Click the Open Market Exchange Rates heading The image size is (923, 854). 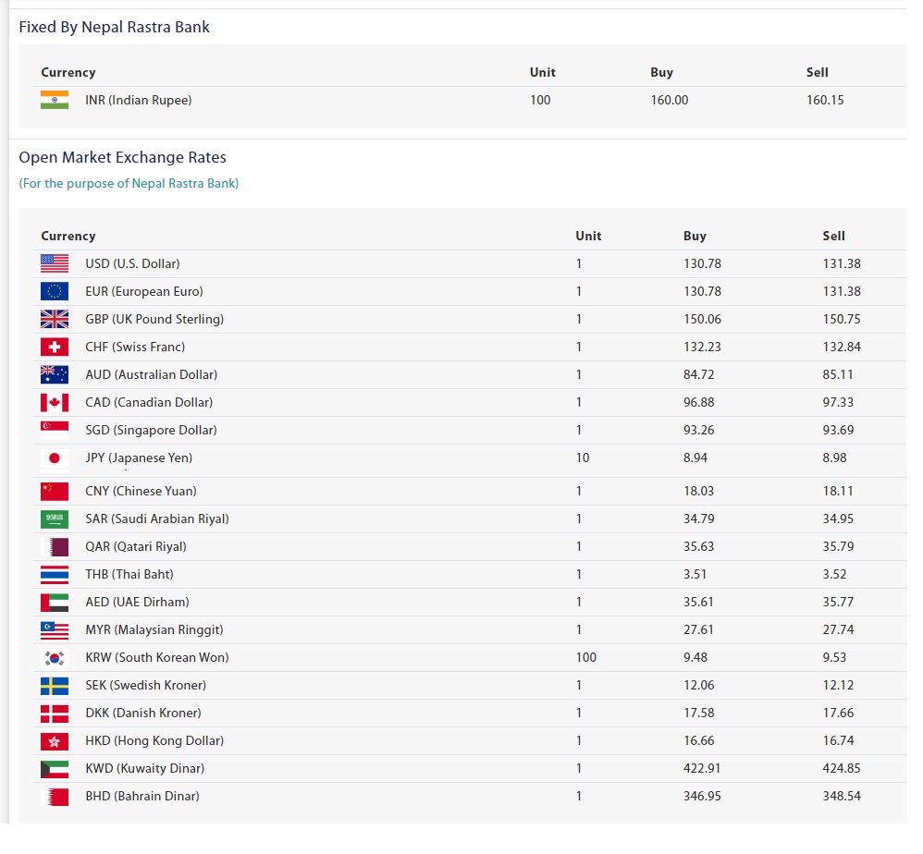click(122, 157)
